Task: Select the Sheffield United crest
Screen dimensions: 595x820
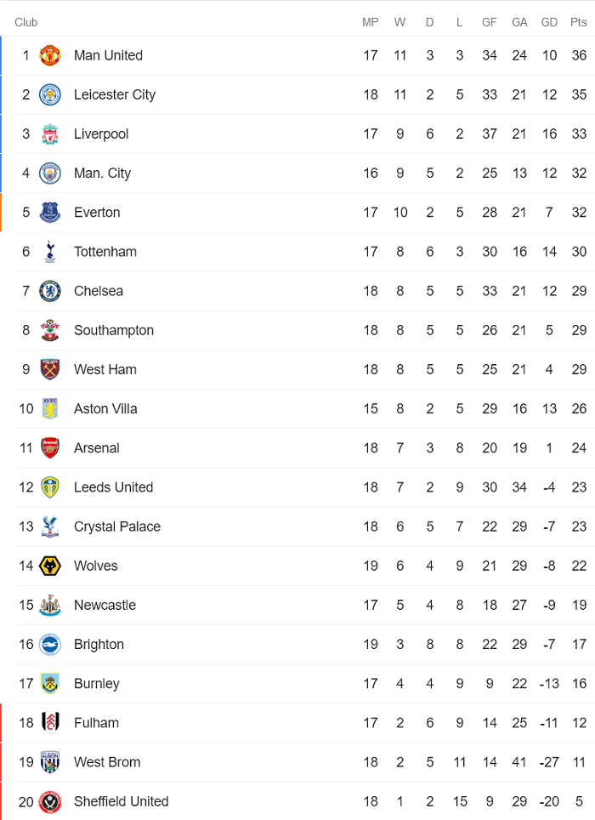Action: coord(50,801)
